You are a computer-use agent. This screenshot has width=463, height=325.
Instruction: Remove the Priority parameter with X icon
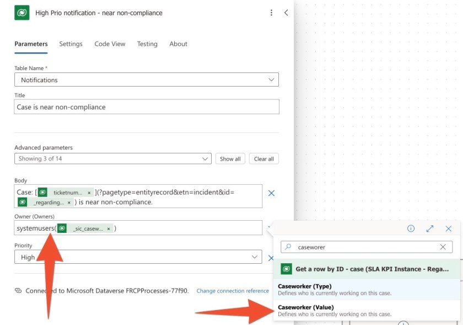pyautogui.click(x=271, y=258)
